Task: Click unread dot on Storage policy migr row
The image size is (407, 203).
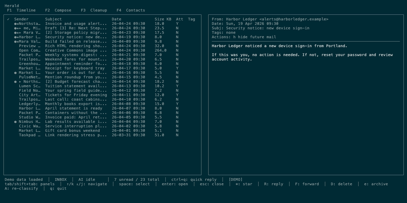Action: tap(15, 33)
